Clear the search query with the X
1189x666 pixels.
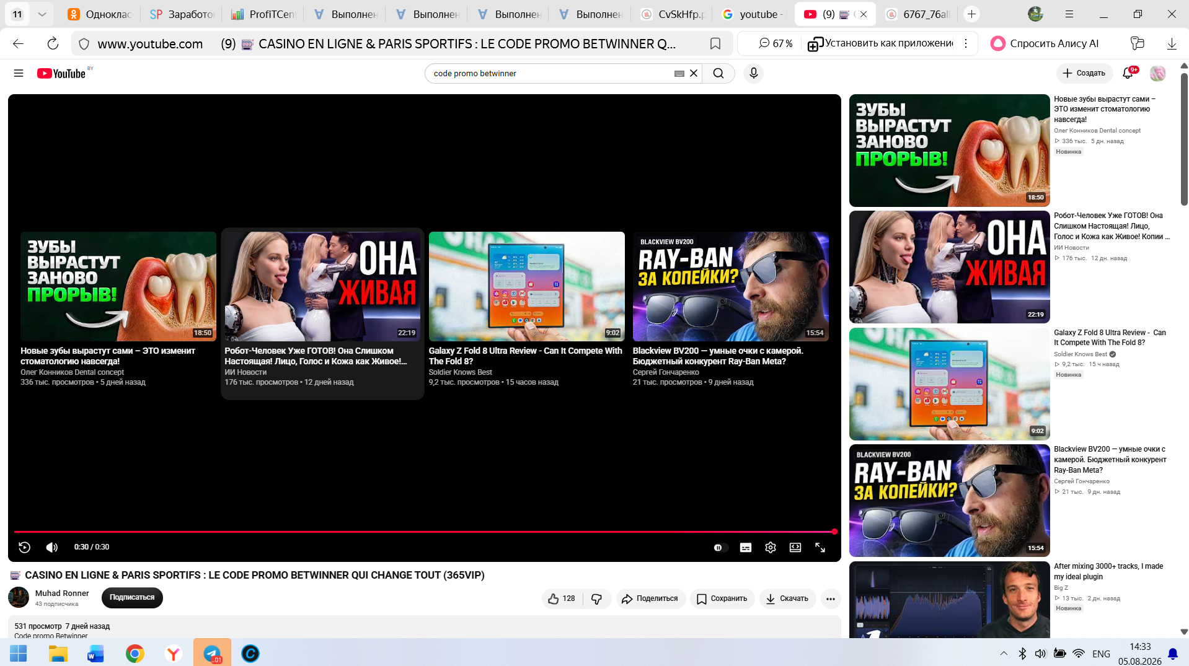tap(694, 73)
